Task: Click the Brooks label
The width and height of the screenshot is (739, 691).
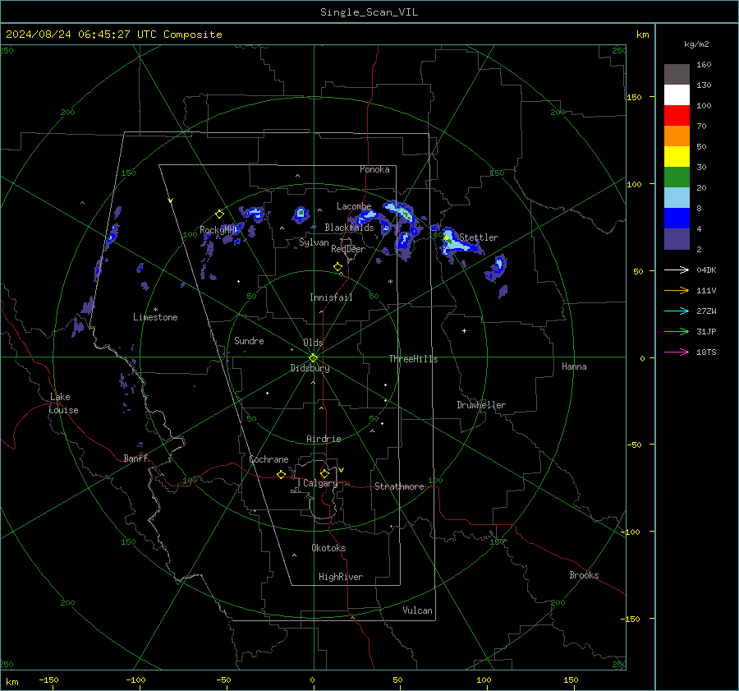Action: (x=584, y=575)
